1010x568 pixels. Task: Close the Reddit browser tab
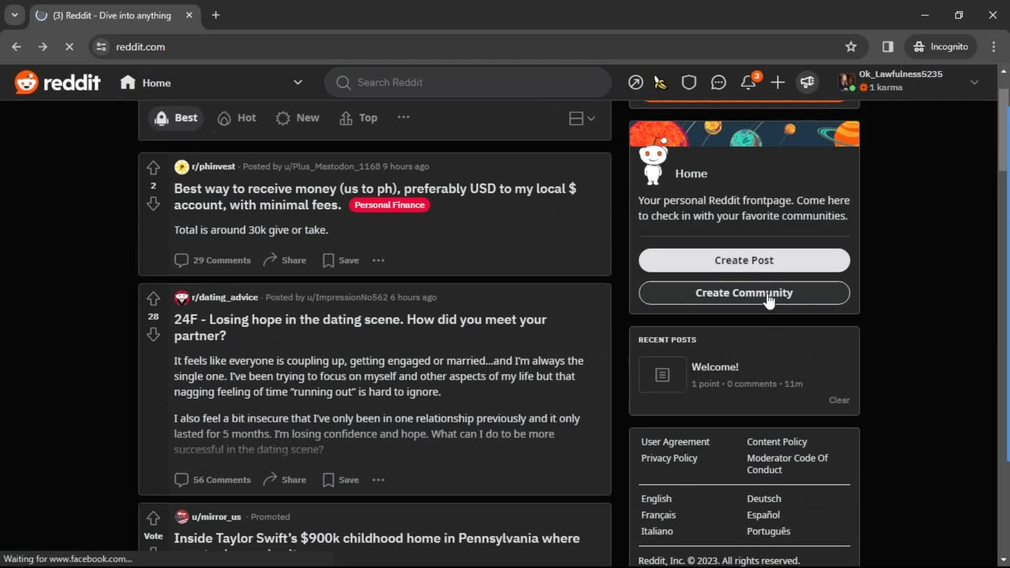[189, 15]
